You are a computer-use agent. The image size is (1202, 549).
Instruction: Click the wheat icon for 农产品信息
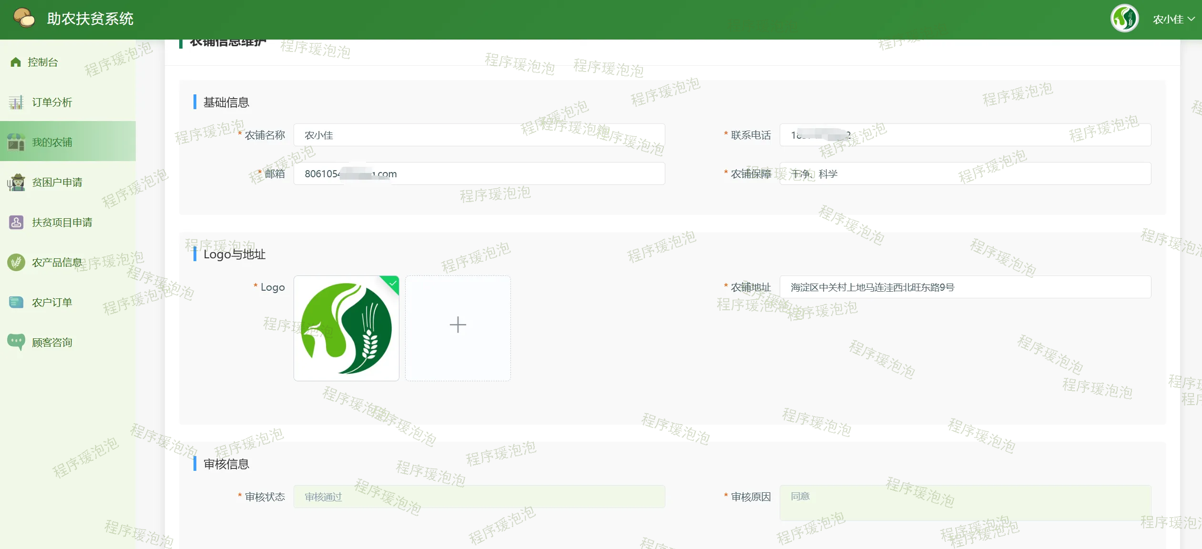coord(16,262)
